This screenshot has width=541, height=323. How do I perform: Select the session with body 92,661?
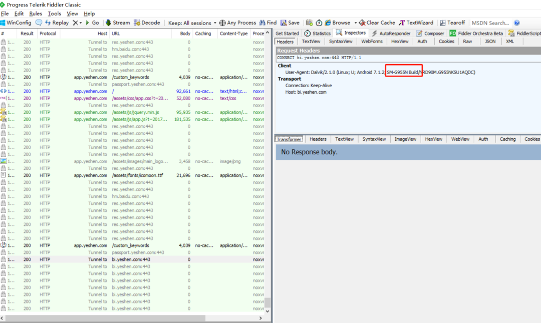tap(132, 91)
